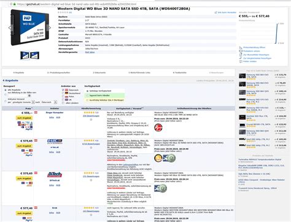Toggle the 'allen Ländern' checkbox
The image size is (291, 222).
[x=63, y=103]
